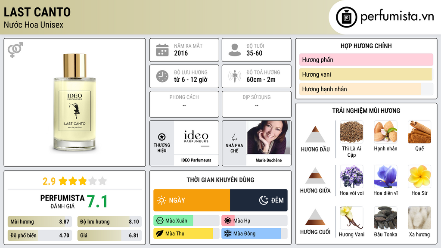Click the Last Canto perfume bottle image
Image resolution: width=441 pixels, height=248 pixels.
tap(75, 102)
